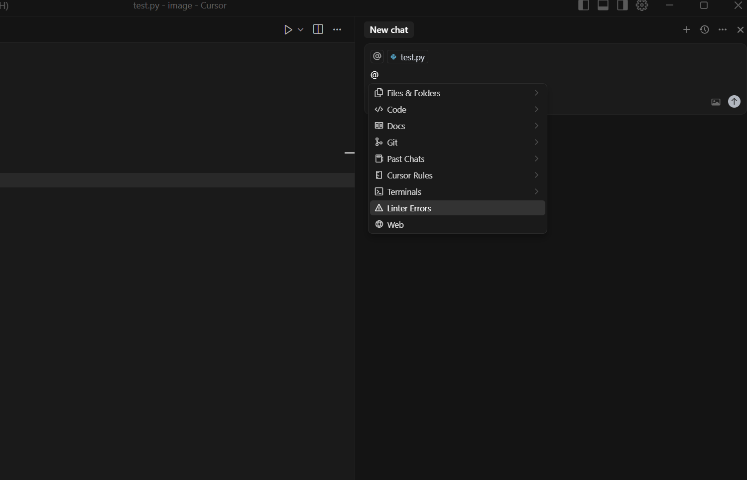Expand Past Chats submenu chevron
The image size is (747, 480).
[536, 159]
